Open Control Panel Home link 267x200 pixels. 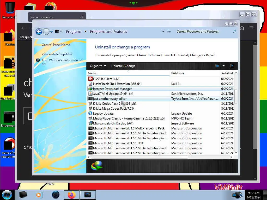point(56,45)
